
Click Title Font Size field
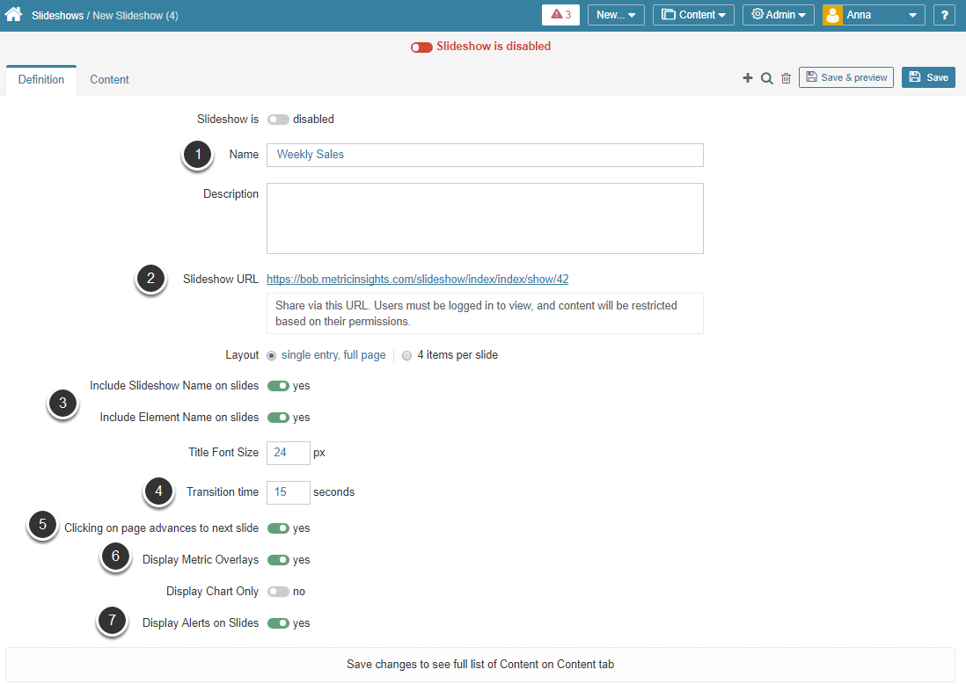pyautogui.click(x=289, y=453)
